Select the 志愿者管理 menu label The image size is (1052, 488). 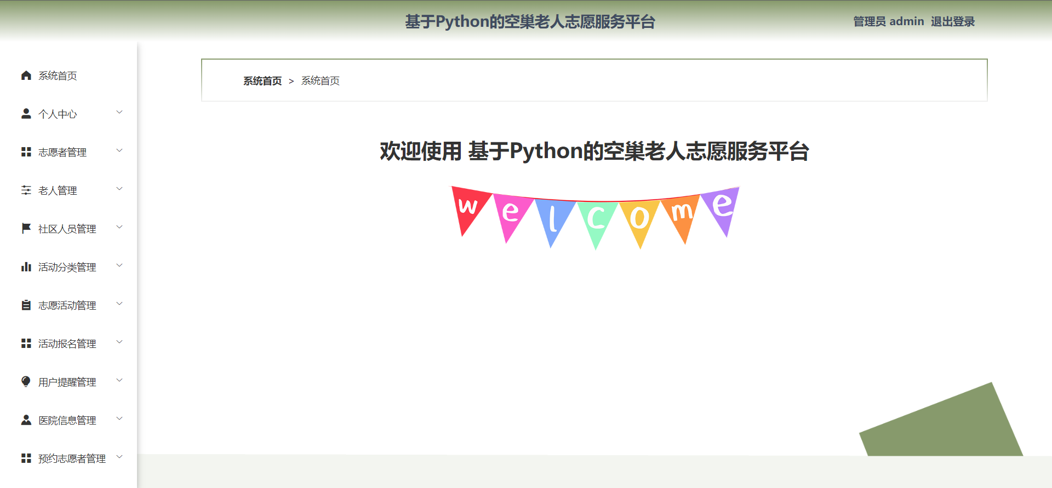[62, 153]
